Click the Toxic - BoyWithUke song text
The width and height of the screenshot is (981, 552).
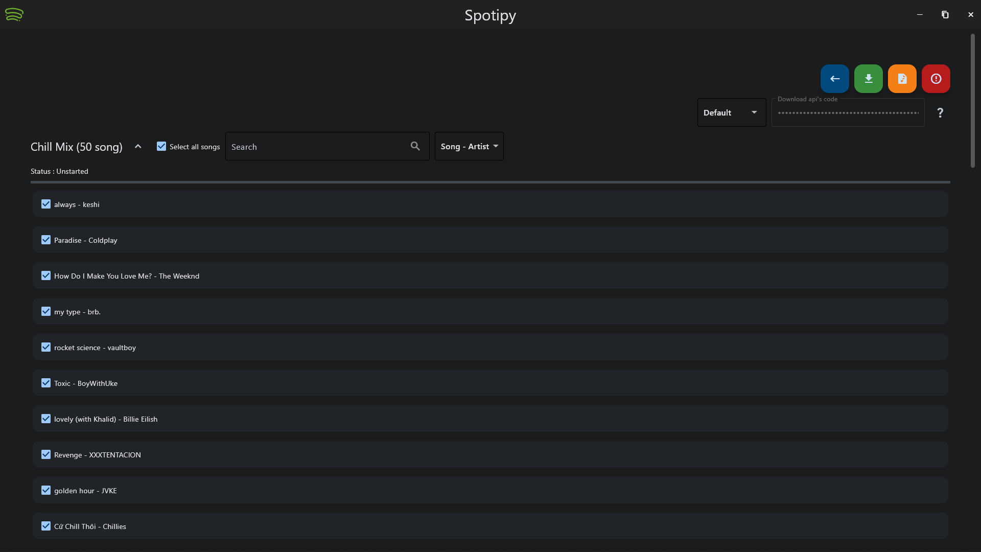pyautogui.click(x=86, y=383)
